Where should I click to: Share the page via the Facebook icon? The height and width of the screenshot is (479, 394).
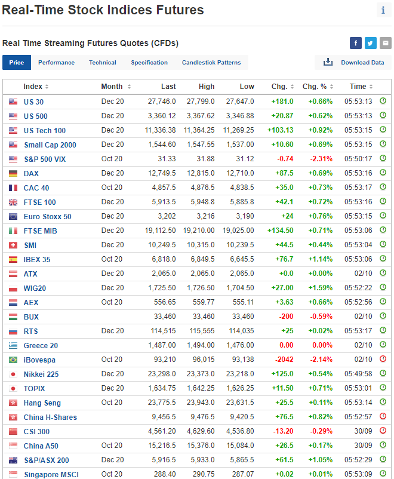point(356,43)
